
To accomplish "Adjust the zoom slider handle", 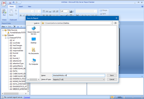I will click(x=133, y=97).
